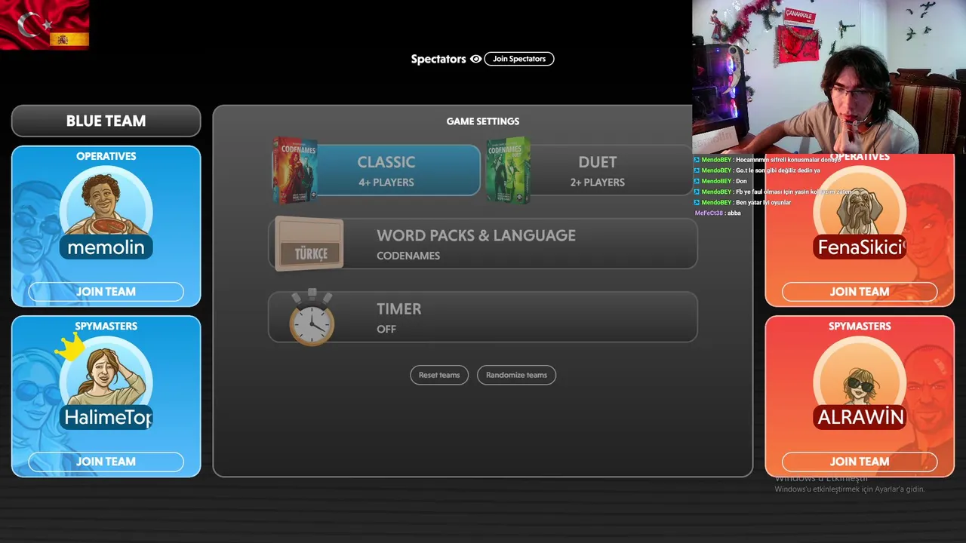Click the Join Spectators button
Screen dimensions: 966x543
[519, 59]
